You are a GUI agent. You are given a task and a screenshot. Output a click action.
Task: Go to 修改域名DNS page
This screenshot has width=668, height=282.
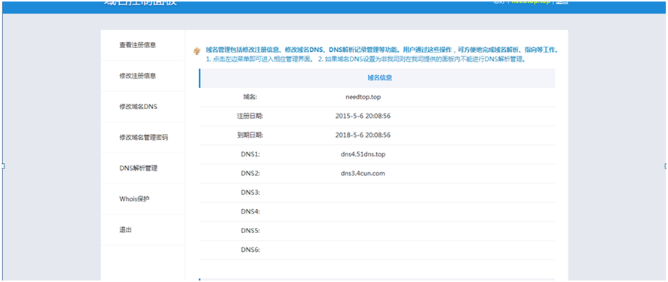(138, 107)
